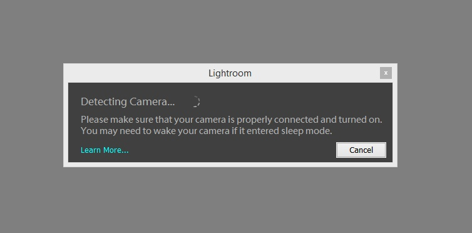
Task: Click the Detecting Camera heading
Action: coord(128,101)
